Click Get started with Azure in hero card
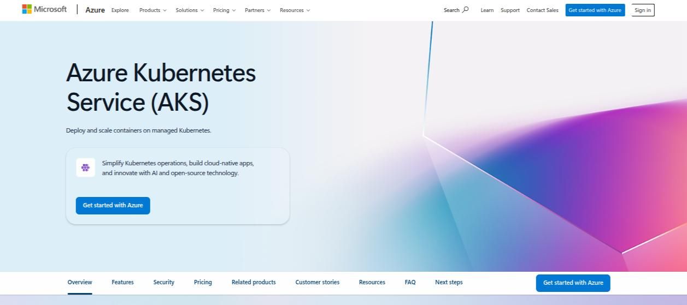Screen dimensions: 687x305 click(113, 205)
